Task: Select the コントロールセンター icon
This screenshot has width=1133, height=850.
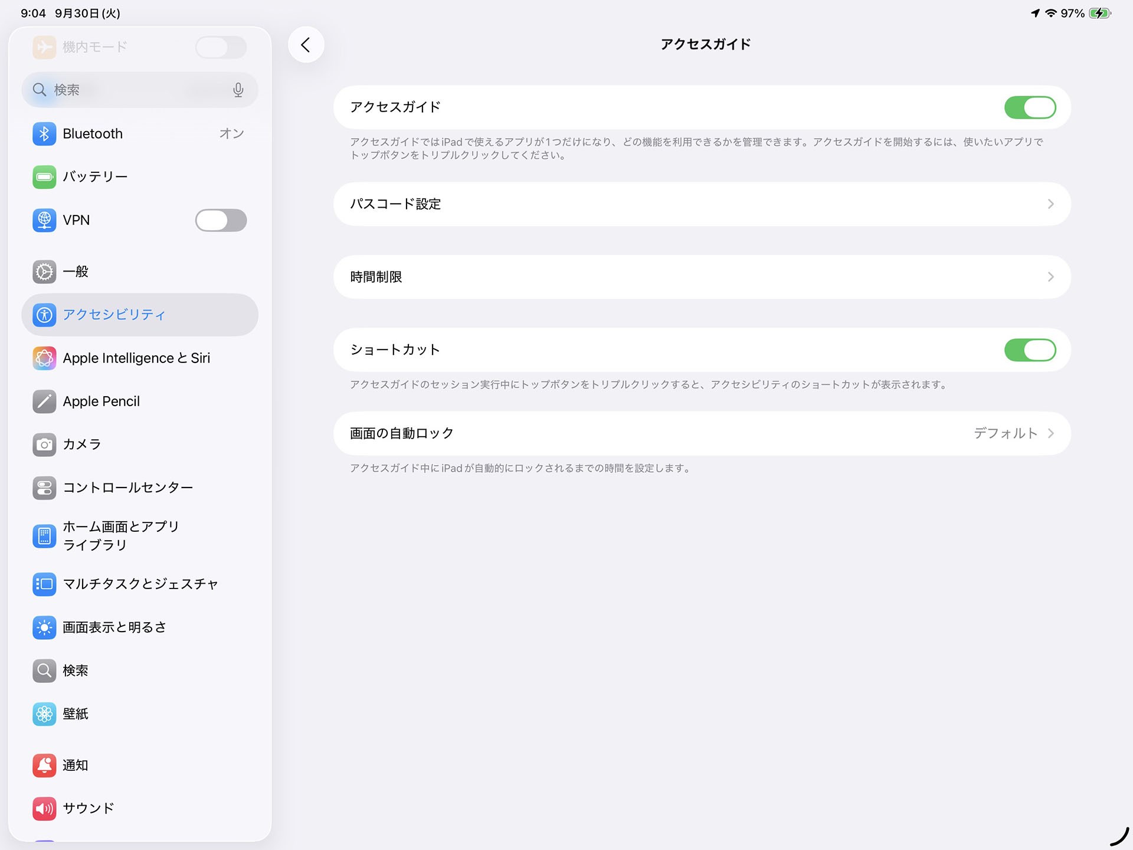Action: (44, 488)
